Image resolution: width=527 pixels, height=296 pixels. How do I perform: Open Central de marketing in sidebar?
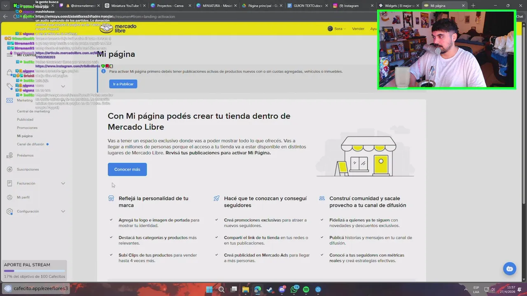tap(33, 111)
